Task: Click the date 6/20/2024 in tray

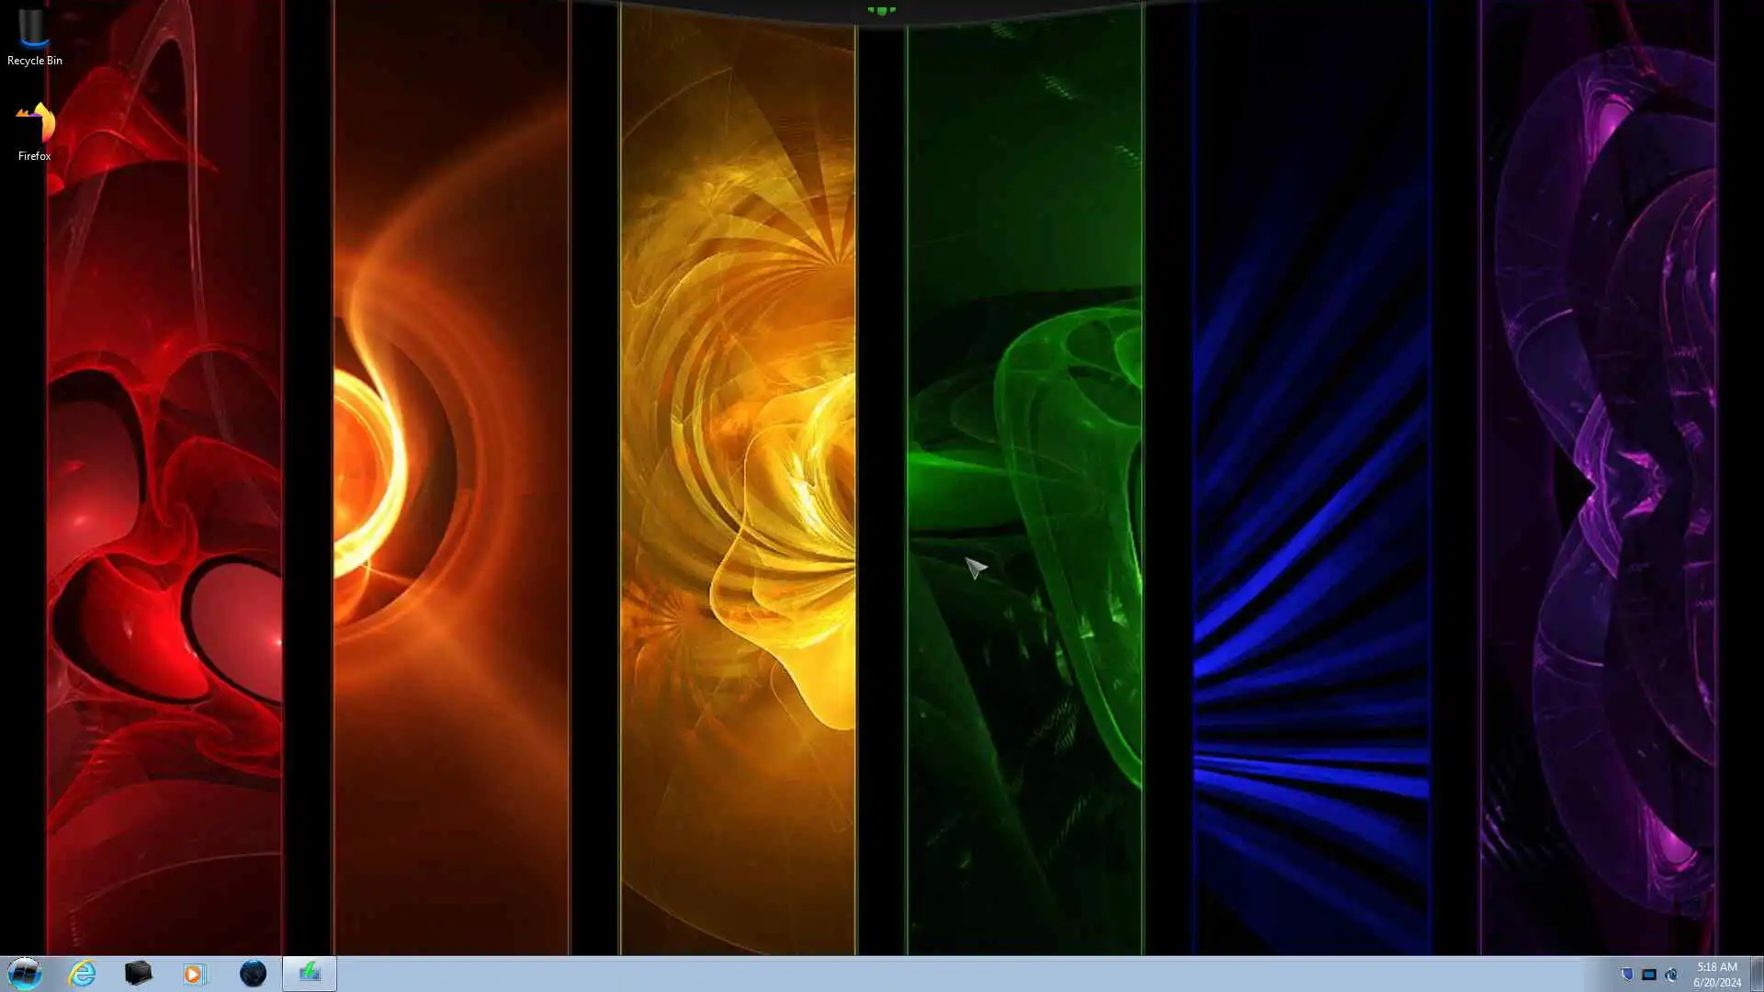Action: [x=1716, y=983]
